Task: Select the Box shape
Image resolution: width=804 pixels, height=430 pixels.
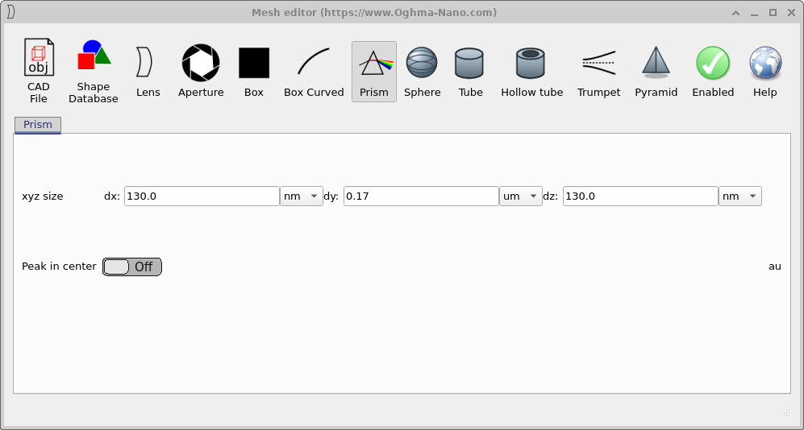Action: pos(254,71)
